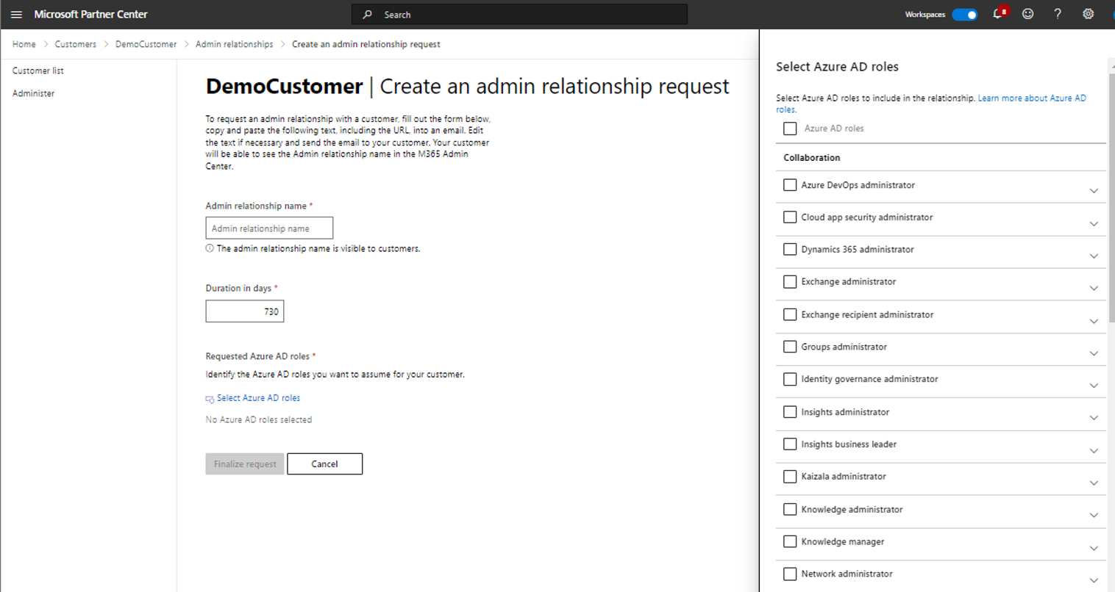Expand Knowledge administrator details

pyautogui.click(x=1094, y=516)
